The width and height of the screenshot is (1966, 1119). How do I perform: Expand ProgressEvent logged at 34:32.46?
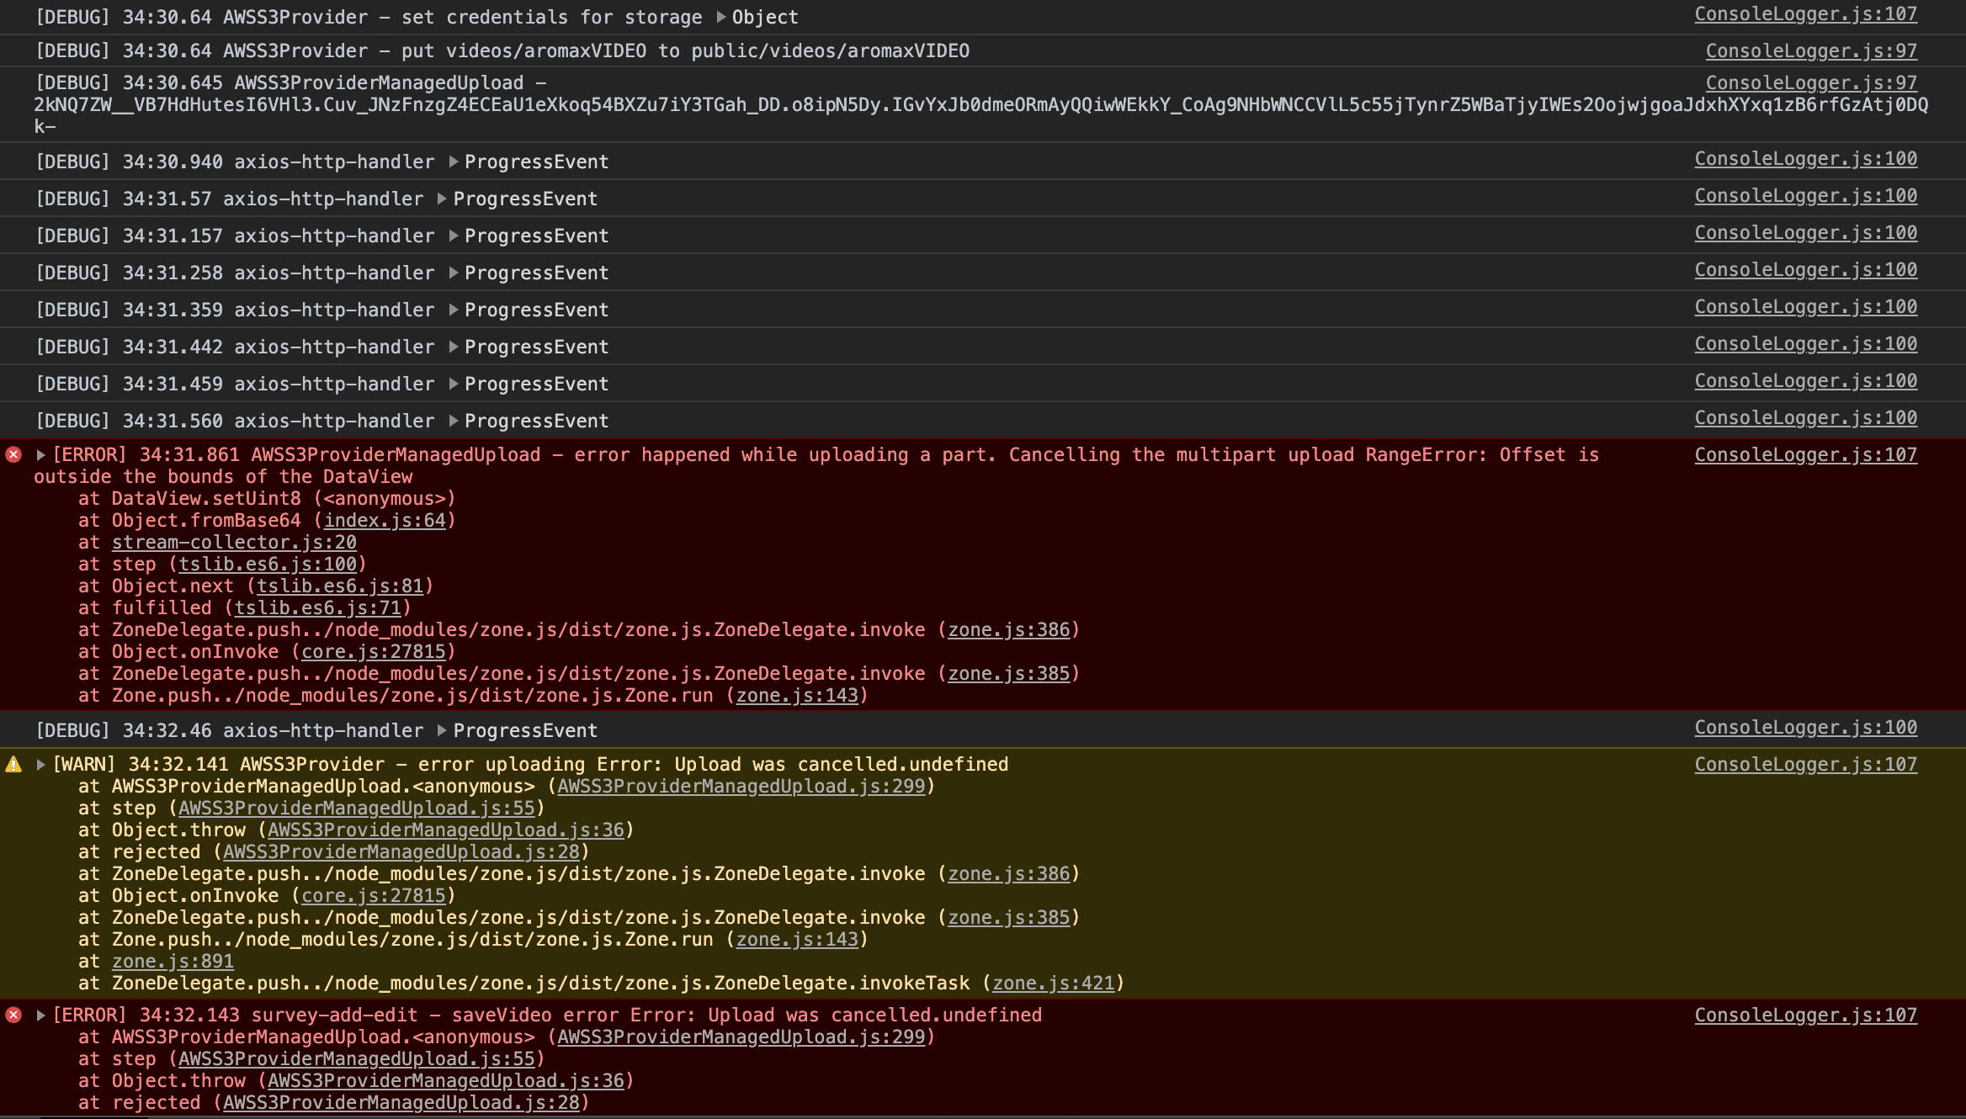442,730
